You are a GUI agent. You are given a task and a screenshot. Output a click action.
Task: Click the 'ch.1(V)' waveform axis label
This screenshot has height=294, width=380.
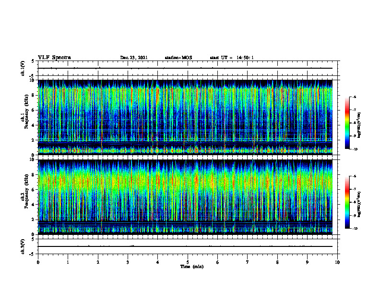tap(23, 68)
